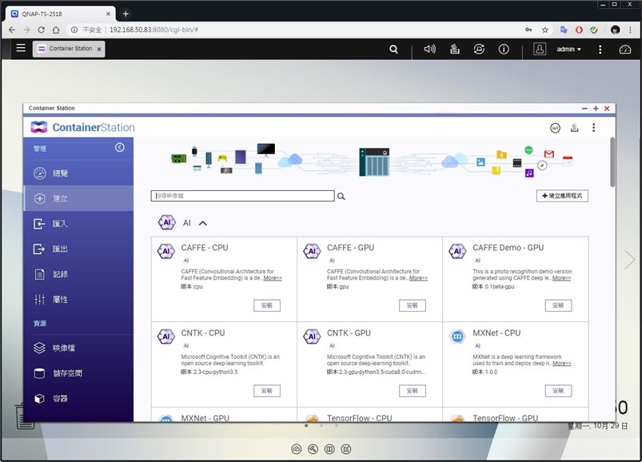Collapse the AI category chevron
Image resolution: width=642 pixels, height=462 pixels.
point(202,224)
